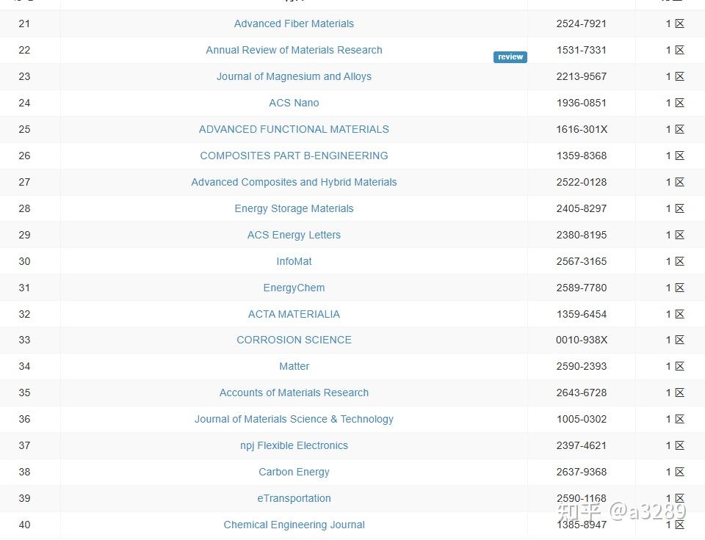Viewport: 705px width, 540px height.
Task: Open the ACS Energy Letters link
Action: click(294, 235)
